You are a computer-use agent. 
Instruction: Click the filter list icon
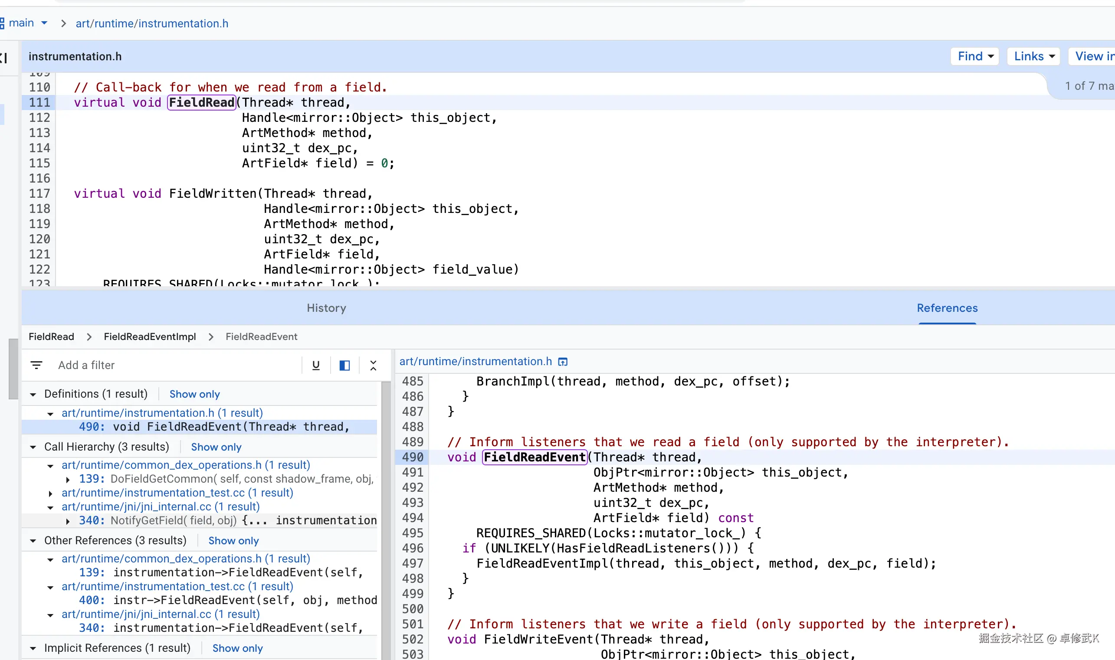36,365
